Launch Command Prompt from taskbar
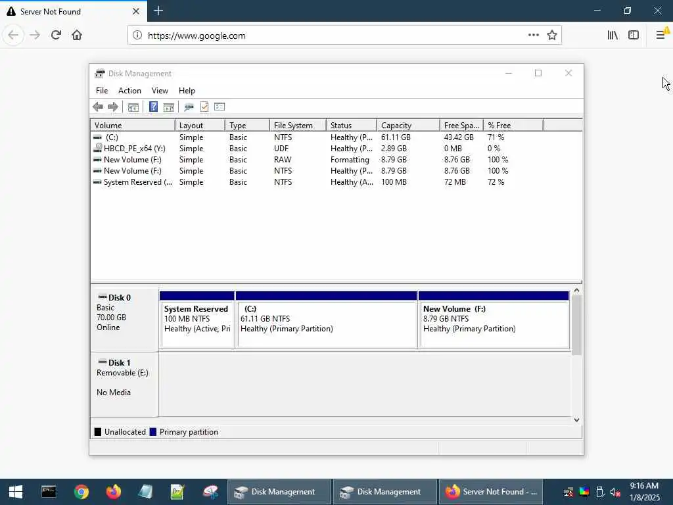Screen dimensions: 673x505 coord(49,492)
